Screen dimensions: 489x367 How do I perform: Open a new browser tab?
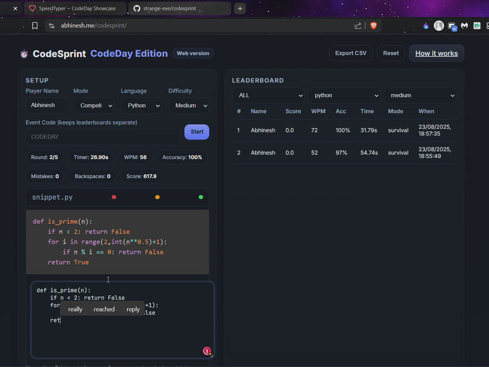point(240,9)
